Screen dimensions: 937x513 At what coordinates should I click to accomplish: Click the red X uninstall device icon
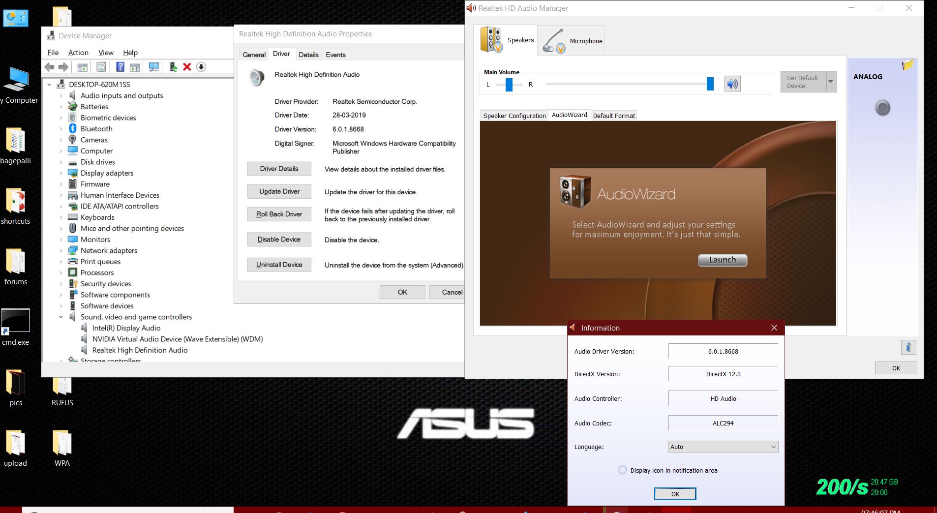(x=187, y=67)
